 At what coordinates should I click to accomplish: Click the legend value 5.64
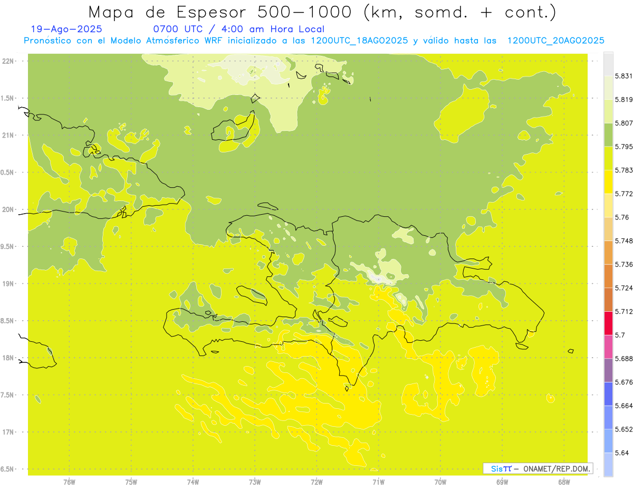point(622,453)
